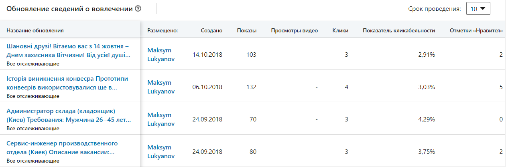
Task: Open Maksym Lukyanov's profile in the Администратор склада row
Action: click(161, 119)
